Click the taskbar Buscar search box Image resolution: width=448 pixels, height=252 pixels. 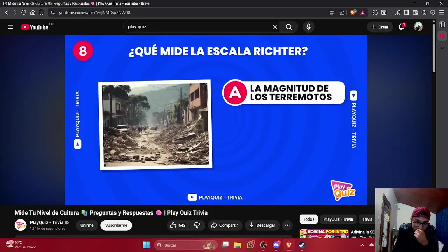(x=185, y=245)
